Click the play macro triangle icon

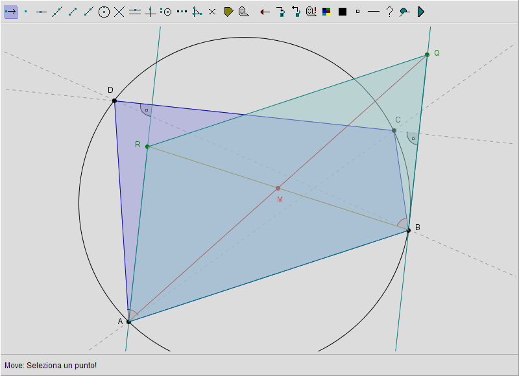pos(420,12)
